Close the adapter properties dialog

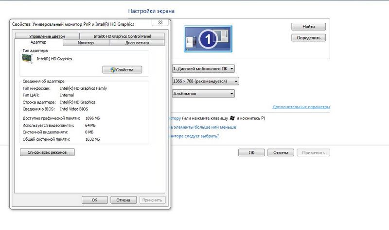pos(159,23)
